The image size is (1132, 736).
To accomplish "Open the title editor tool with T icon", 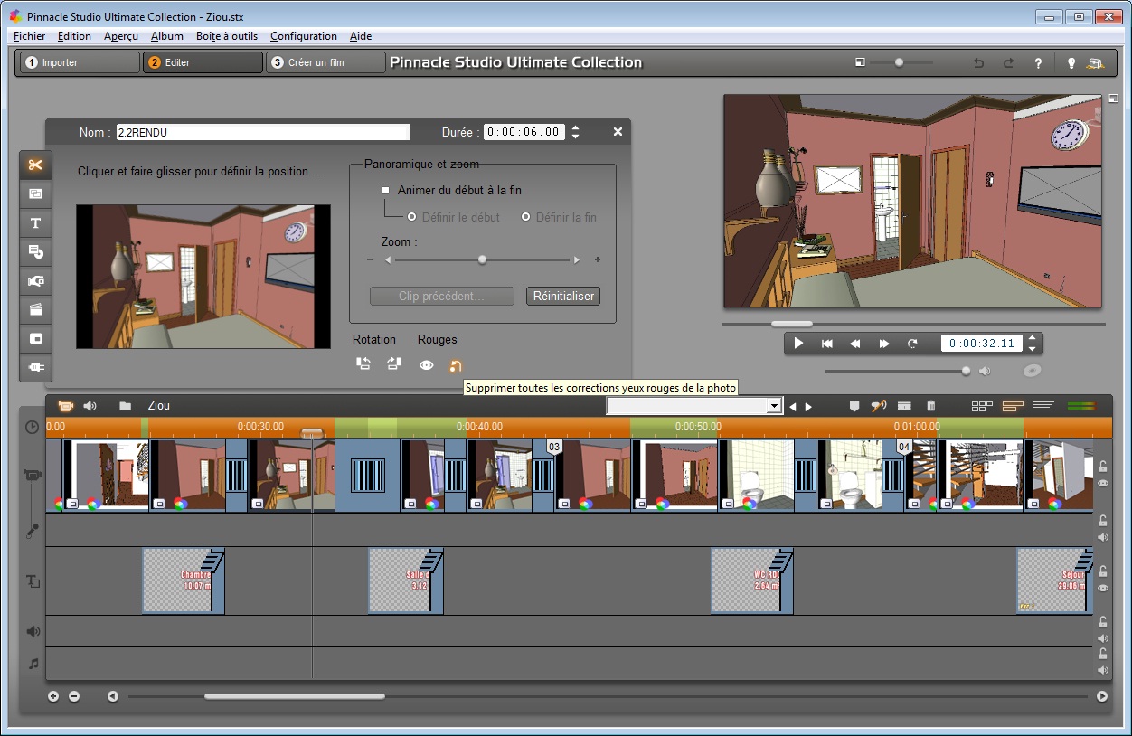I will (35, 222).
